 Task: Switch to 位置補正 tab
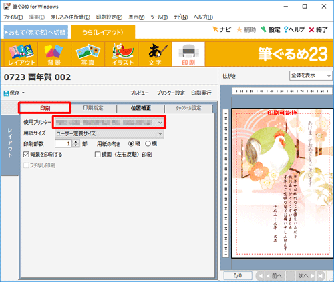(x=141, y=108)
